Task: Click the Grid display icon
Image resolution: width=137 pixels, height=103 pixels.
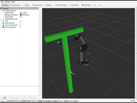Action: pyautogui.click(x=3, y=21)
